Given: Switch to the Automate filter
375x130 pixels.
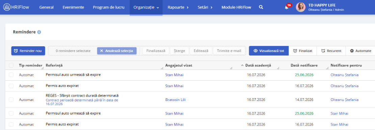Looking at the screenshot, I should [360, 51].
